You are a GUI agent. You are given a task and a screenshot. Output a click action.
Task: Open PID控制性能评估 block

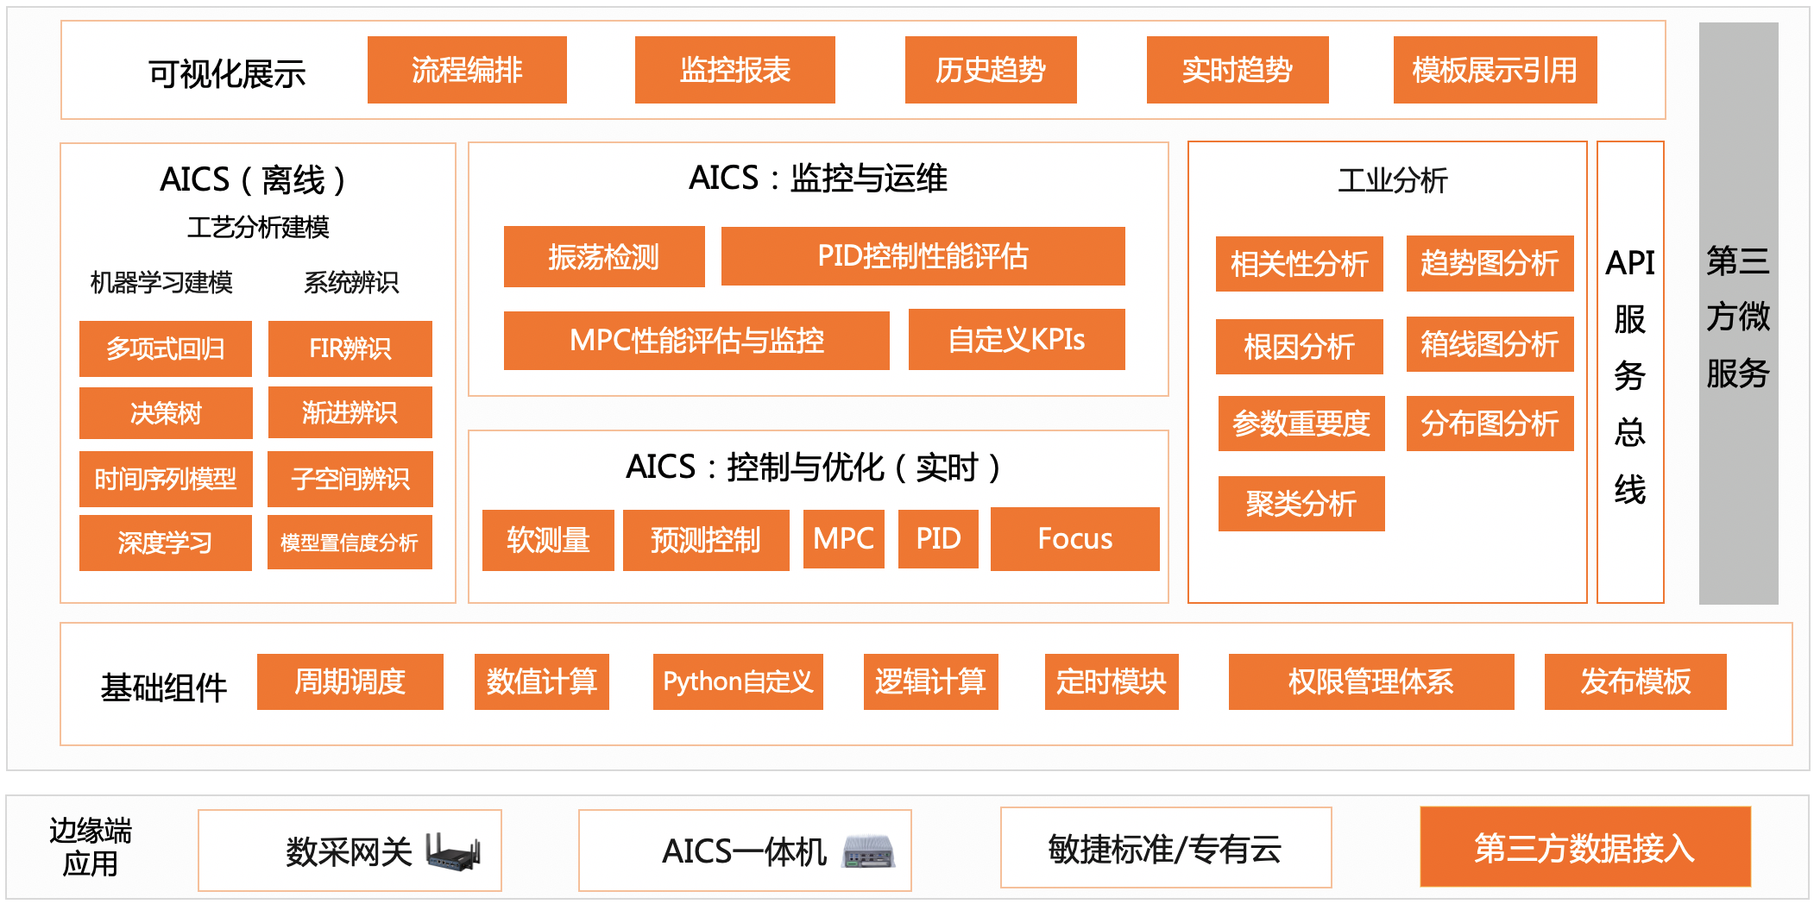point(923,256)
